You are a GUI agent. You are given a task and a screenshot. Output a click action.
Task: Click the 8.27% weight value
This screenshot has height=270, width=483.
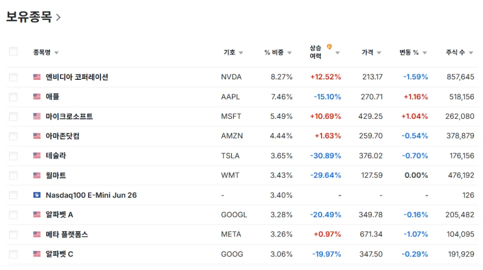click(x=281, y=77)
